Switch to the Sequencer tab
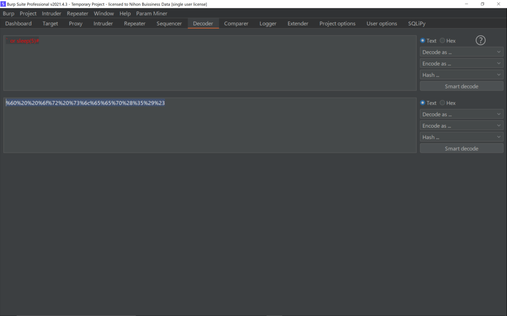The width and height of the screenshot is (507, 316). click(169, 24)
